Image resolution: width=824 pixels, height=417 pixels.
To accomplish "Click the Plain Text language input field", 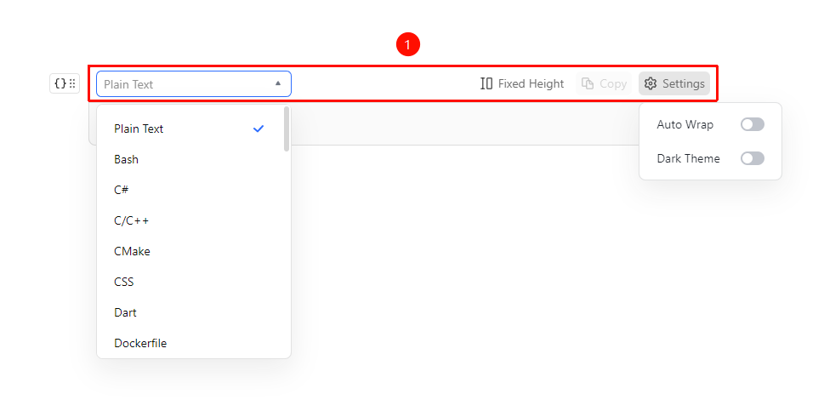I will [x=193, y=84].
